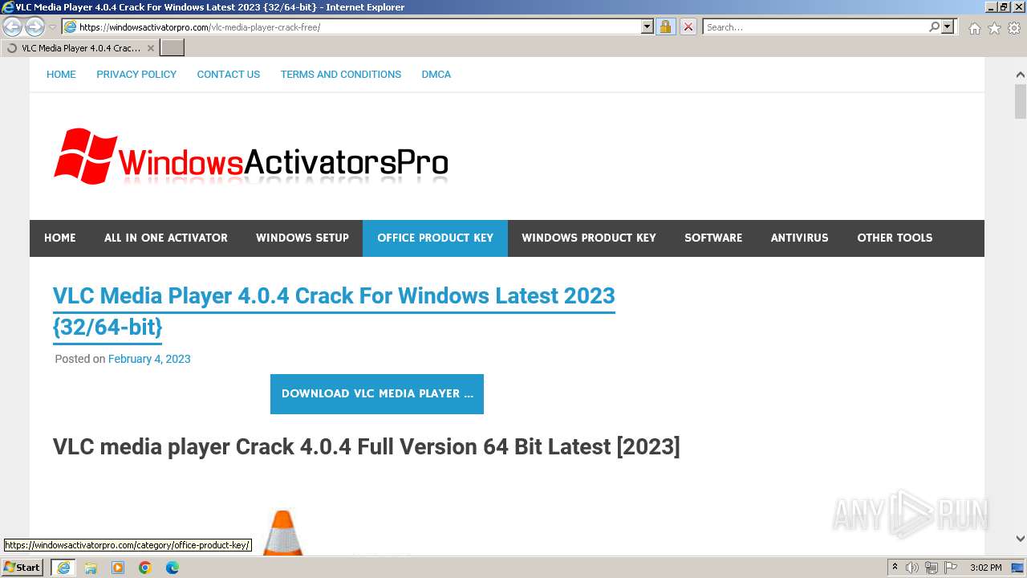1027x578 pixels.
Task: Select HOME in the dark navigation bar
Action: (x=60, y=238)
